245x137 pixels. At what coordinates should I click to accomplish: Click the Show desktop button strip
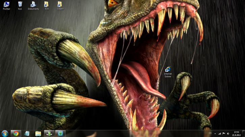(244, 134)
